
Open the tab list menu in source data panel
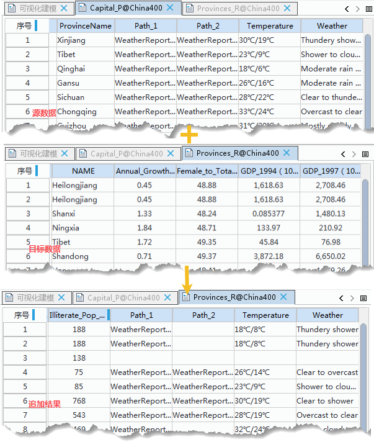(x=367, y=9)
